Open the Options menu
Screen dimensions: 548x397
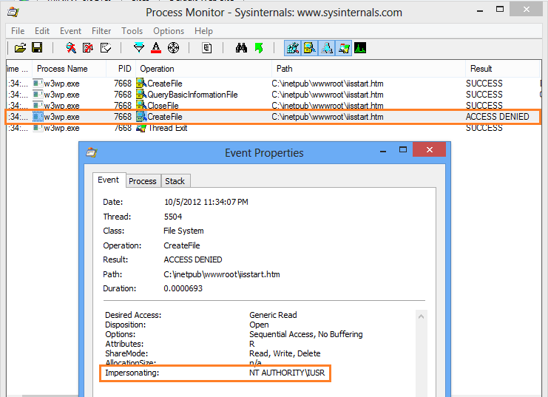click(169, 31)
